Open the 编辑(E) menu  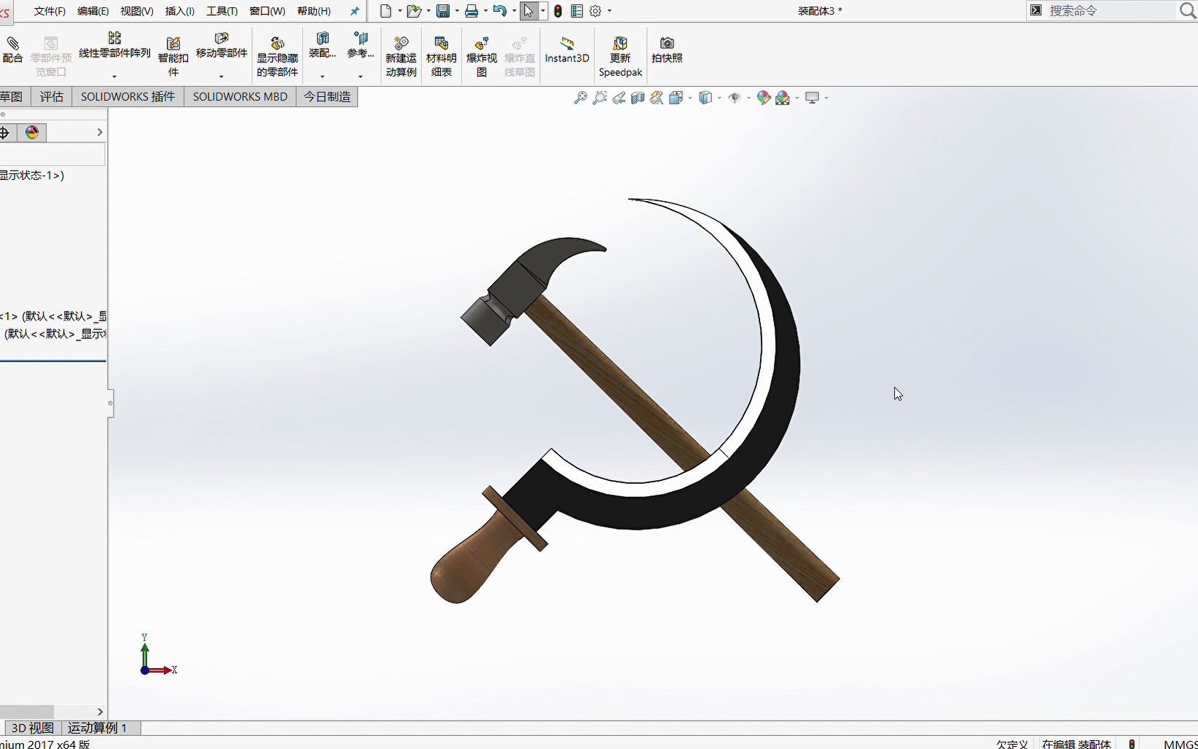click(x=93, y=11)
